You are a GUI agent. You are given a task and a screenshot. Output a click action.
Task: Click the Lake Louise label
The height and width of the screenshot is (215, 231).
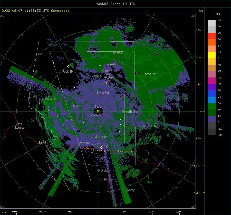click(x=20, y=126)
